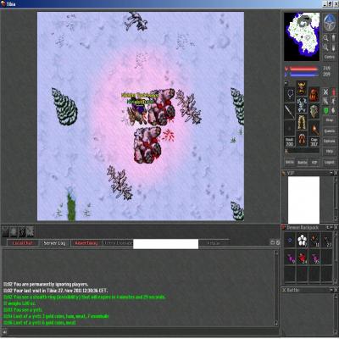This screenshot has width=339, height=339.
Task: Collapse the Battle list panel
Action: pyautogui.click(x=331, y=290)
